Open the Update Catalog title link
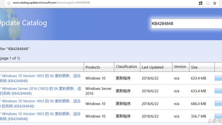The width and height of the screenshot is (222, 125). point(23,23)
